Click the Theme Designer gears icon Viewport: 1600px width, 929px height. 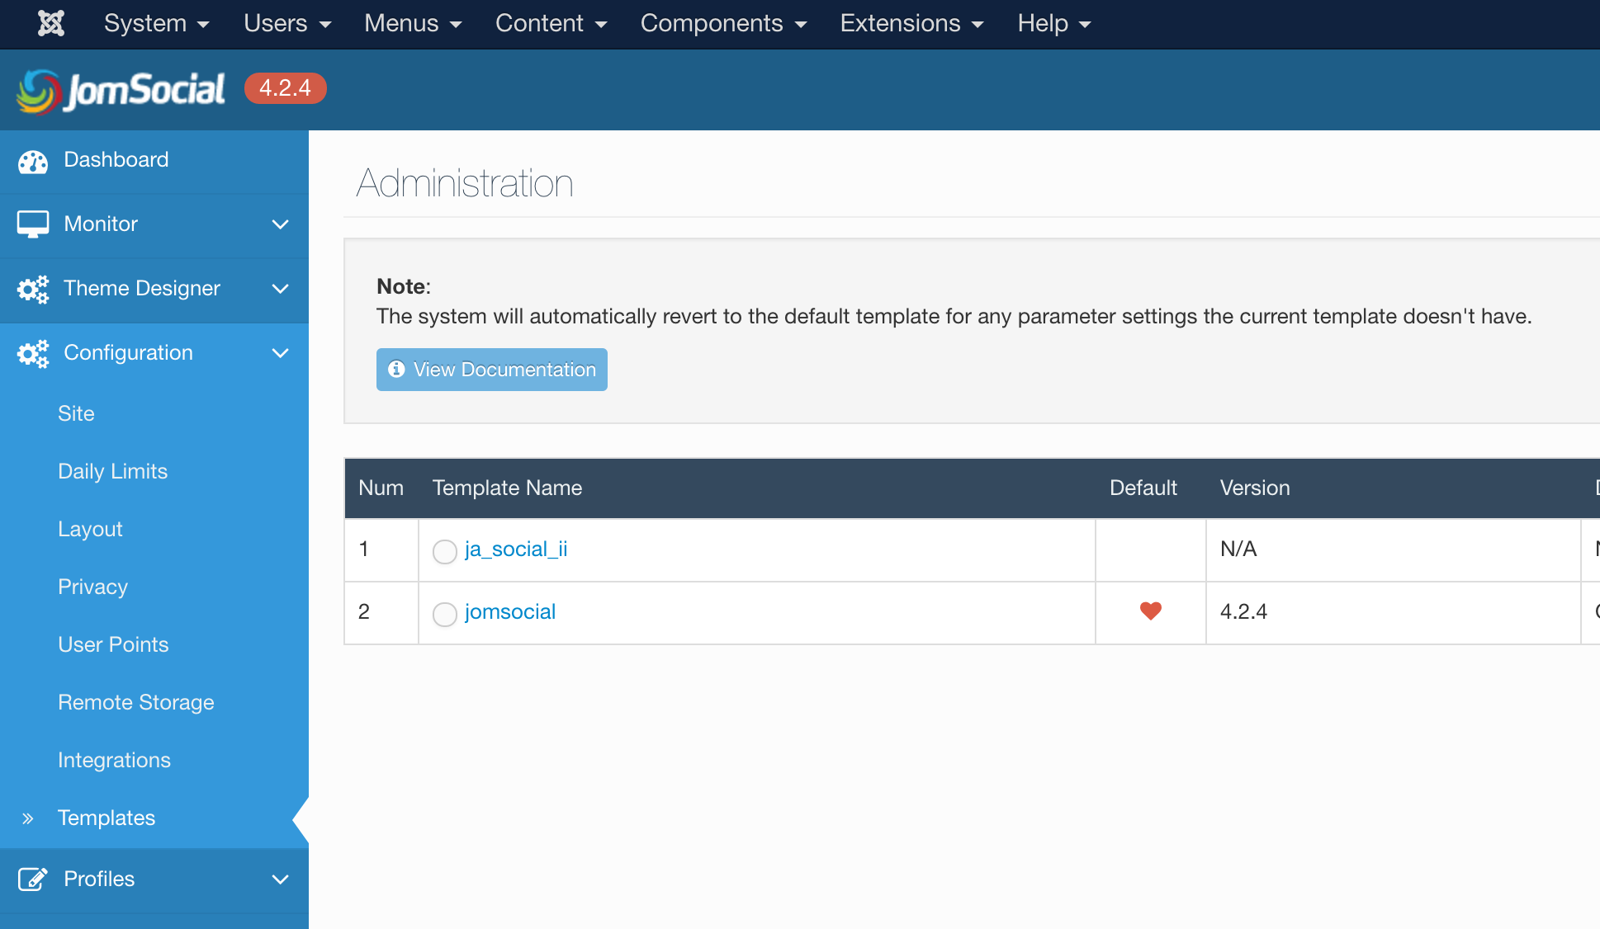[33, 289]
